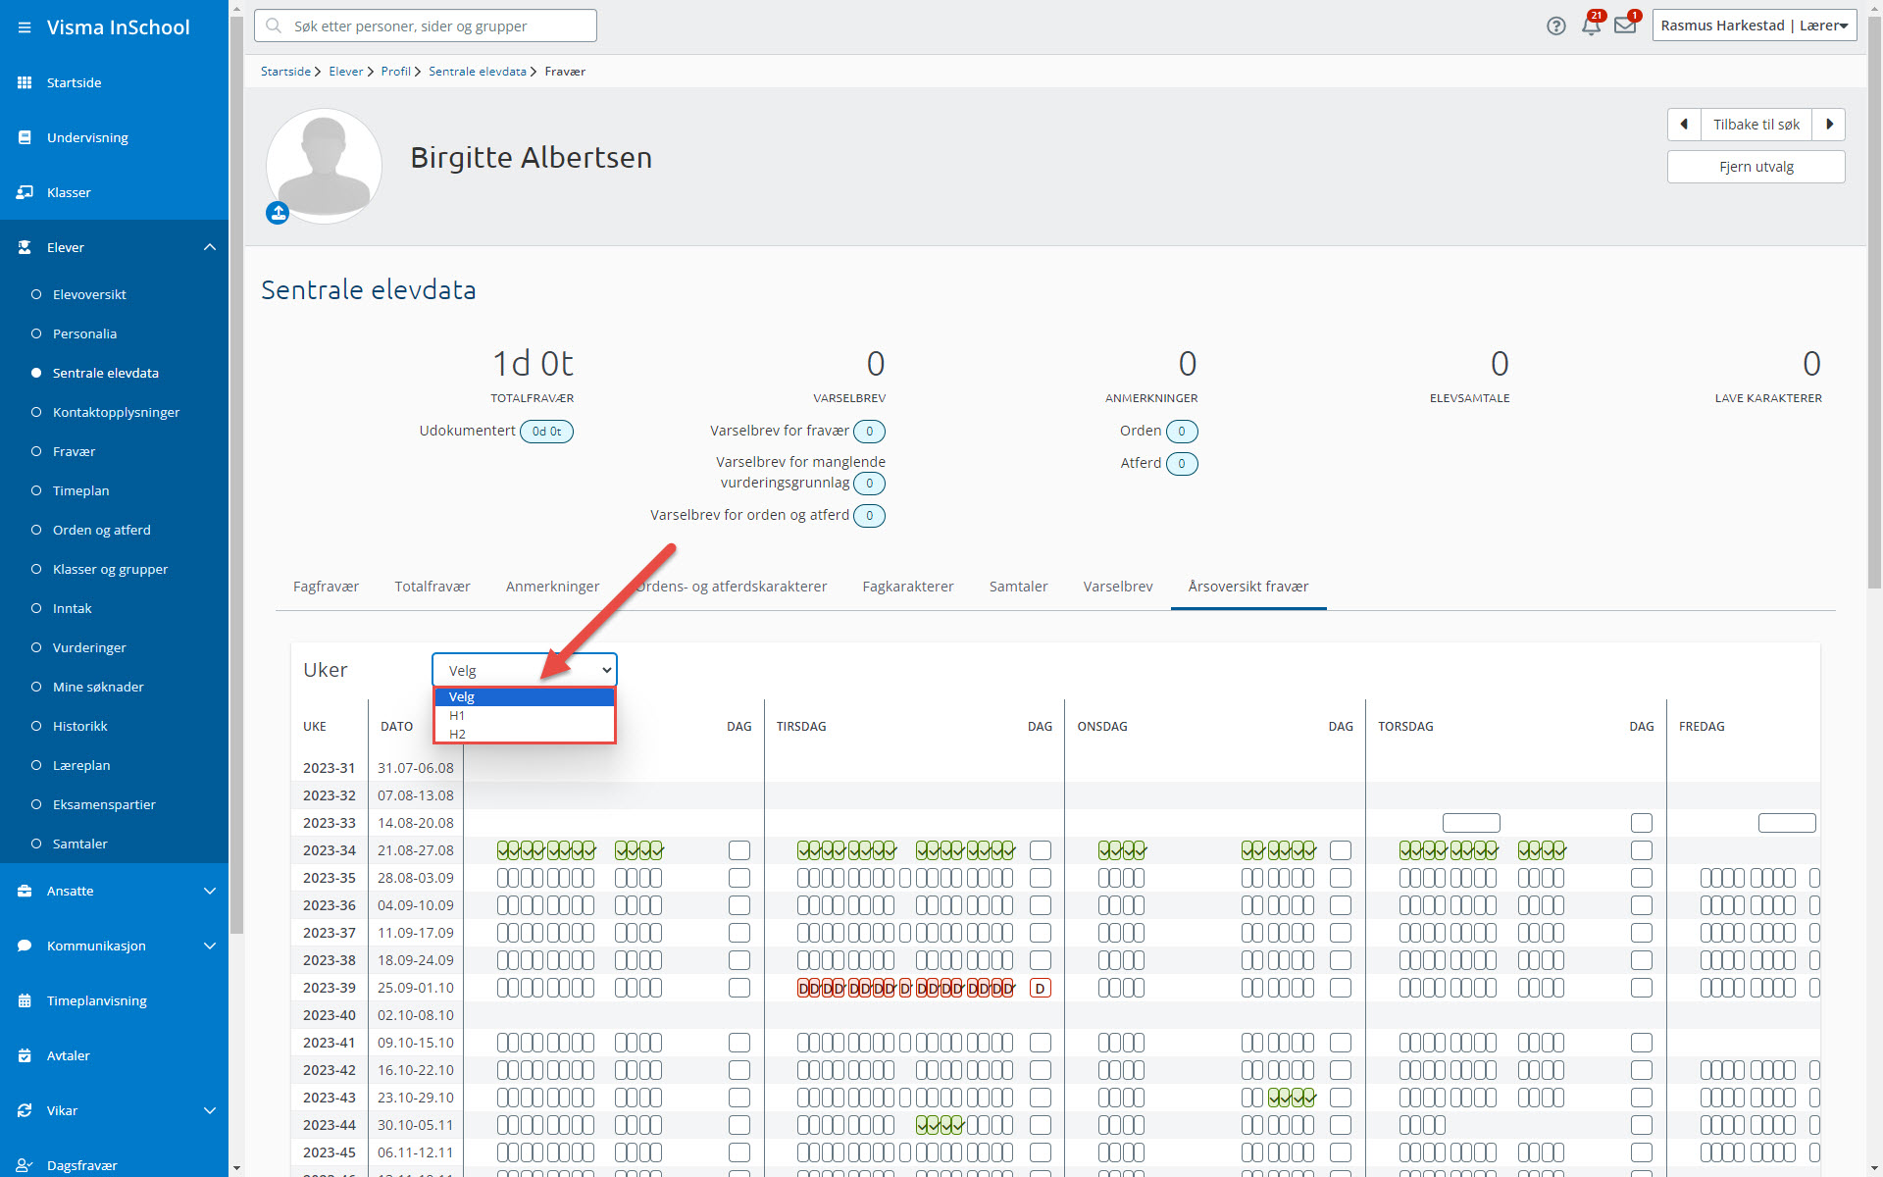The width and height of the screenshot is (1883, 1177).
Task: Choose H2 in the Uker dropdown list
Action: click(x=525, y=734)
